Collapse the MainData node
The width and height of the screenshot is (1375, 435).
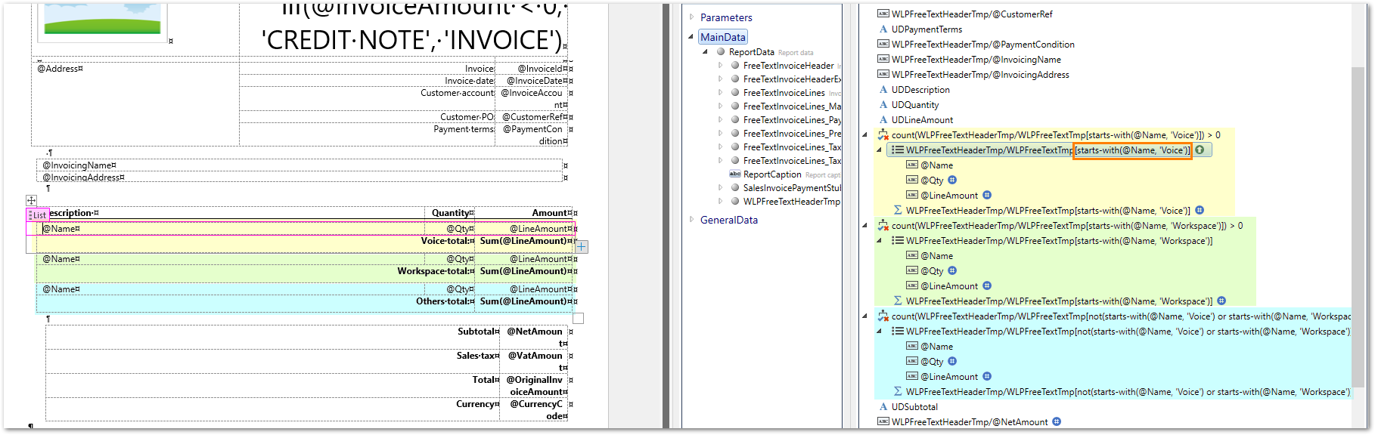(691, 36)
